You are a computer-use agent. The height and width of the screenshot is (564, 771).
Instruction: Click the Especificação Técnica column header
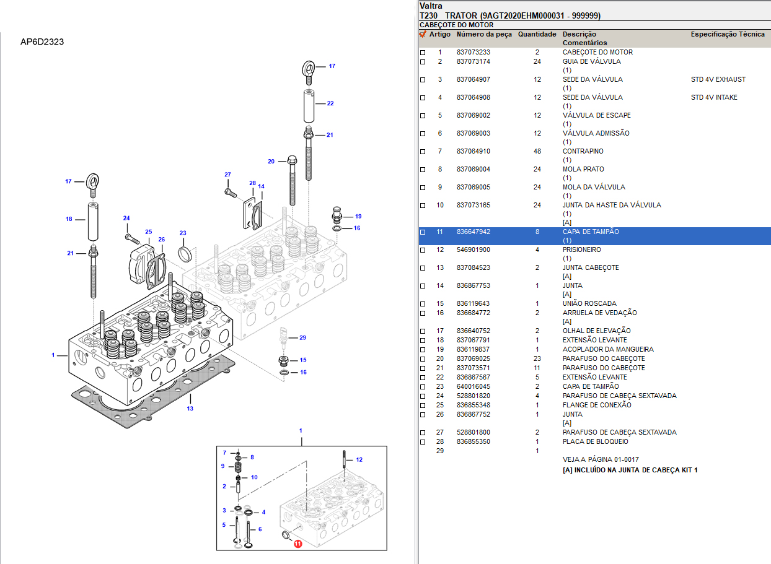coord(728,35)
